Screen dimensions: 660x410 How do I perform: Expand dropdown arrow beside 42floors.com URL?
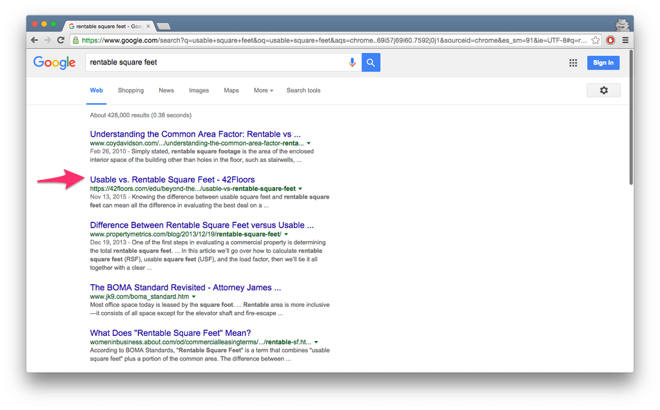(300, 189)
